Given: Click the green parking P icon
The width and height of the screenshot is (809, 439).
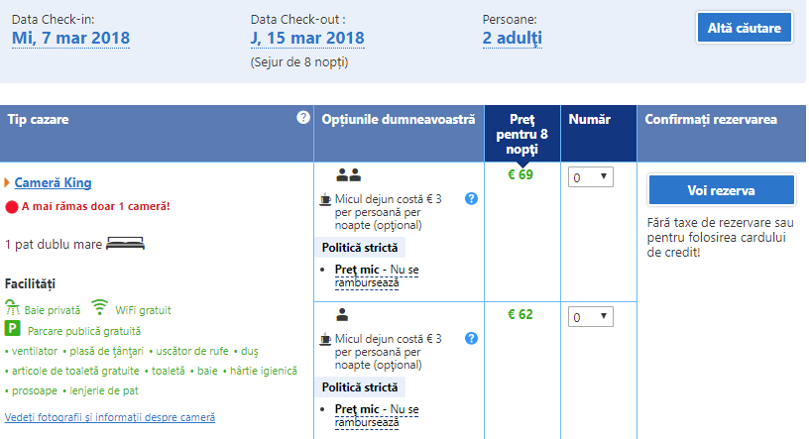Looking at the screenshot, I should pyautogui.click(x=13, y=330).
